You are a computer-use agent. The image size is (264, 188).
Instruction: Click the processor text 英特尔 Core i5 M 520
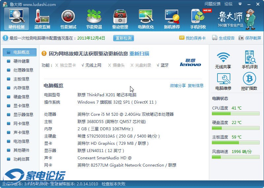tap(125, 114)
